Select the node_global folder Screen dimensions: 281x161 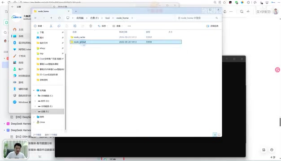click(x=126, y=42)
